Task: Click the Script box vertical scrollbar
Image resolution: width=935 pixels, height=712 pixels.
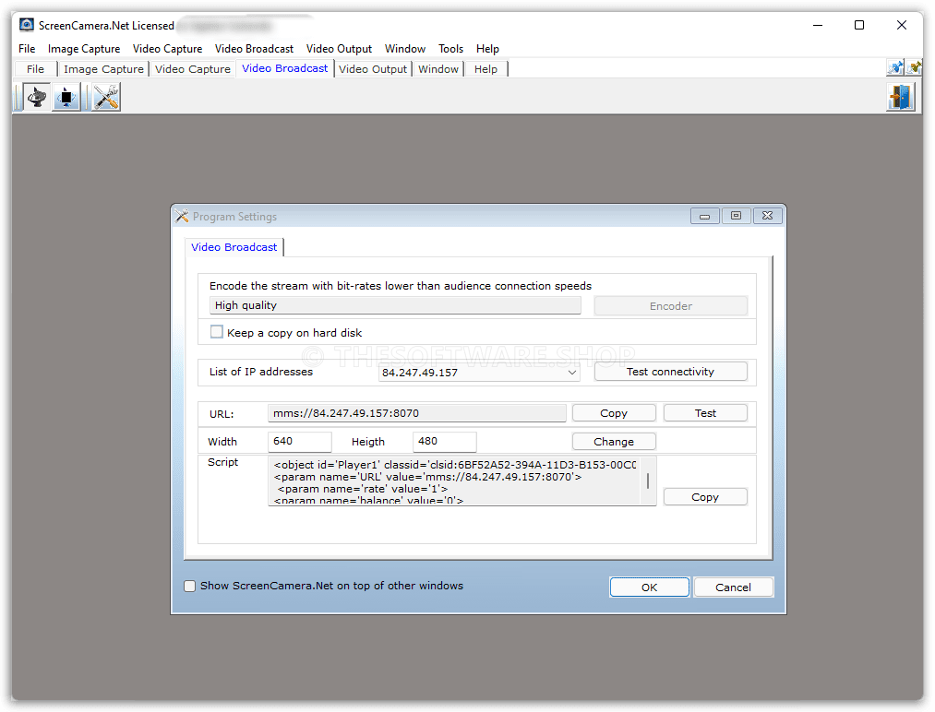Action: pyautogui.click(x=647, y=481)
